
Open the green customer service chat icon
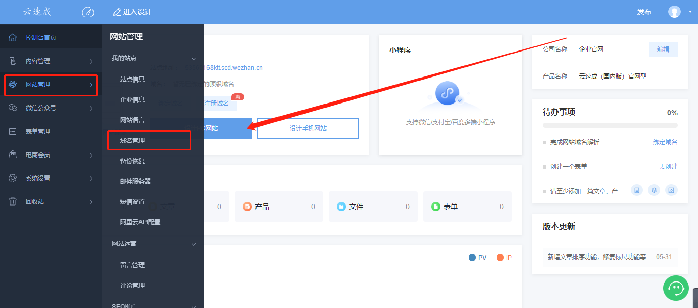tap(676, 288)
